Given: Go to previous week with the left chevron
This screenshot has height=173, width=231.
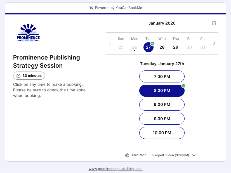Looking at the screenshot, I should click(110, 43).
